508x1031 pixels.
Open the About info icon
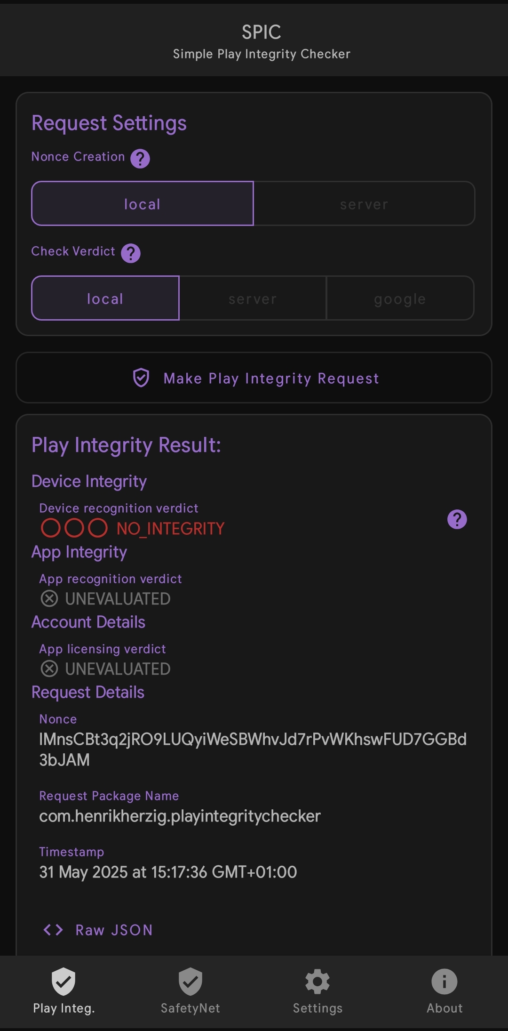click(x=444, y=982)
